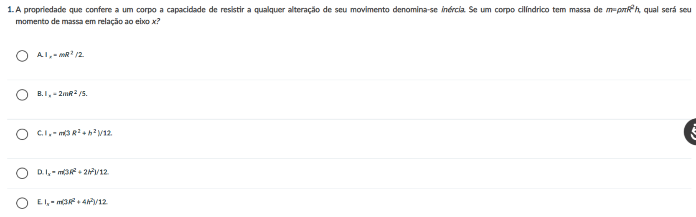The image size is (696, 217).
Task: Click the question number "1."
Action: click(x=11, y=10)
